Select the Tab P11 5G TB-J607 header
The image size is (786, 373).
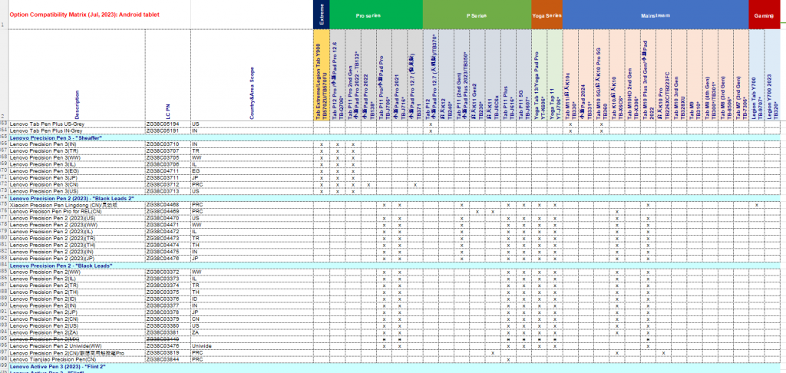tap(523, 75)
